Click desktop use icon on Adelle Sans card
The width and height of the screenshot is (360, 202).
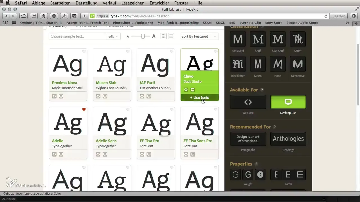105,154
